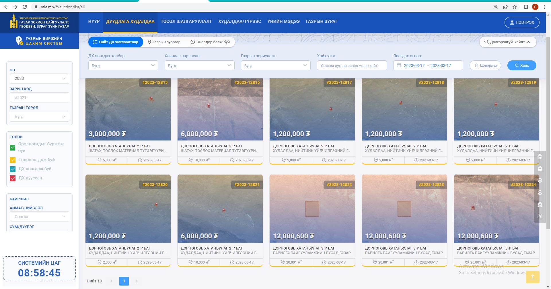This screenshot has width=551, height=289.
Task: Click the Цэвэрлэх clear button
Action: click(x=485, y=65)
